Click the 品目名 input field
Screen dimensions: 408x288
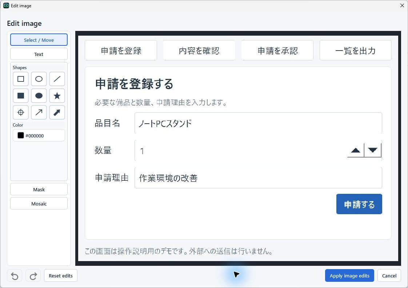pos(258,123)
